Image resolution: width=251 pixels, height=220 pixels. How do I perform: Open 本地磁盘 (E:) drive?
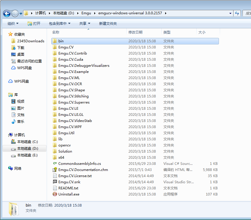coord(24,155)
